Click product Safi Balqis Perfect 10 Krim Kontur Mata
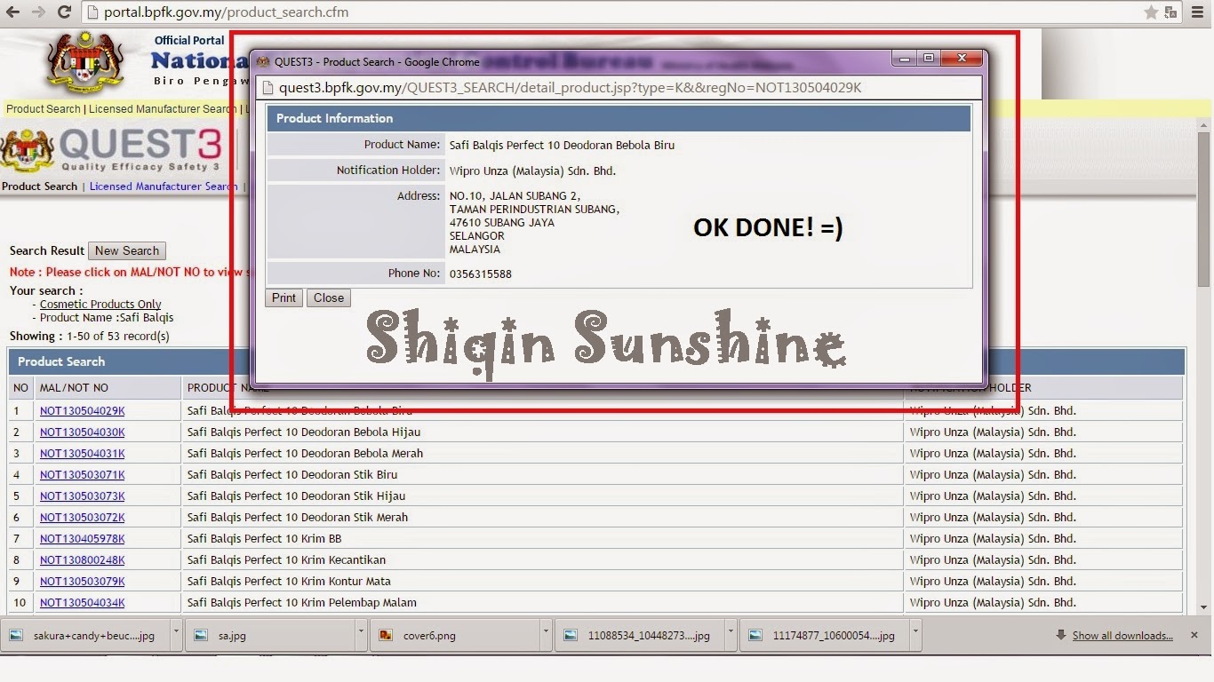The width and height of the screenshot is (1214, 682). point(289,582)
